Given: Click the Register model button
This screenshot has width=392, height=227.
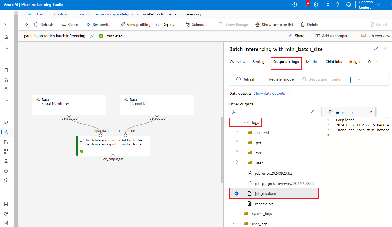Looking at the screenshot, I should tap(279, 79).
